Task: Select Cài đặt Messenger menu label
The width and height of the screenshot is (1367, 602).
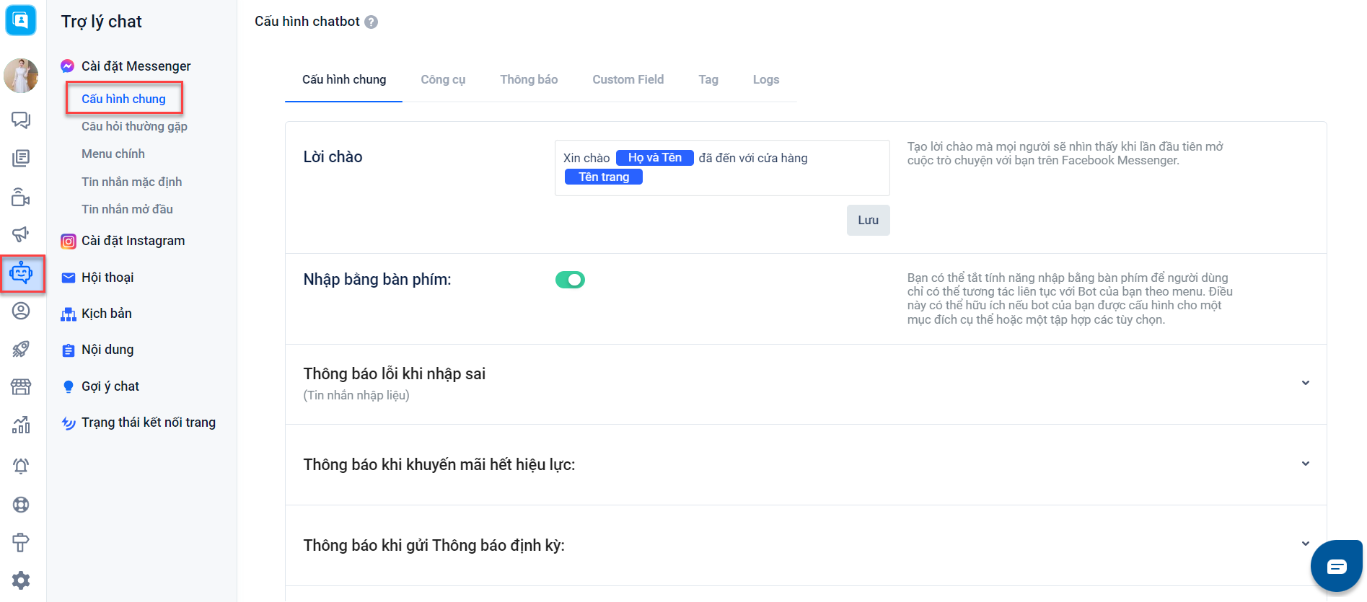Action: 136,66
